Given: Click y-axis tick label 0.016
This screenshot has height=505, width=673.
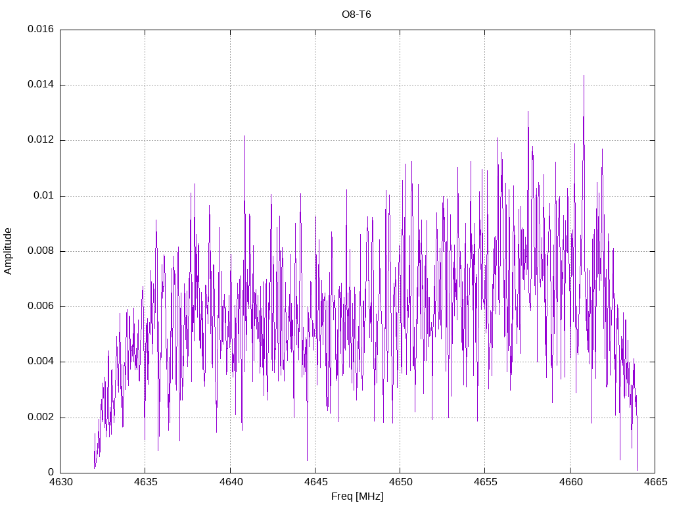Looking at the screenshot, I should pos(41,29).
